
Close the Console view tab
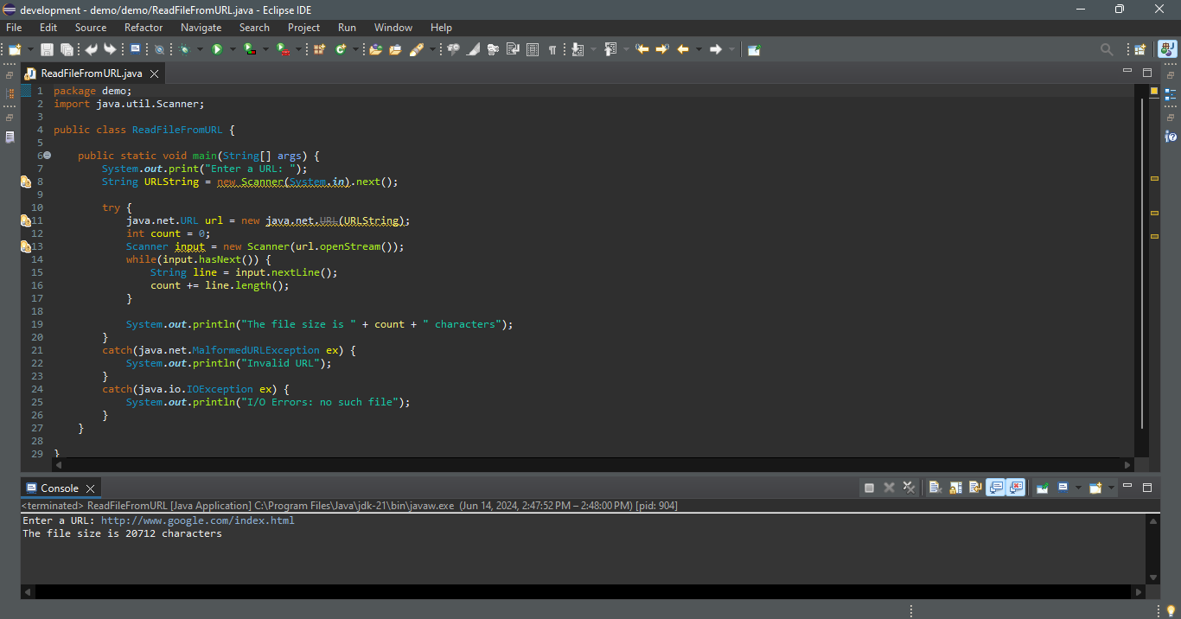tap(91, 488)
